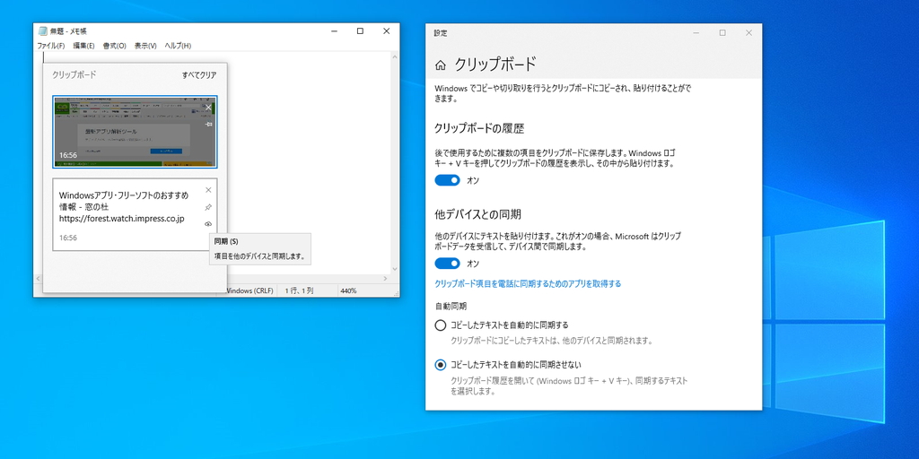
Task: Click the 自動同期 label in Settings
Action: click(x=451, y=307)
